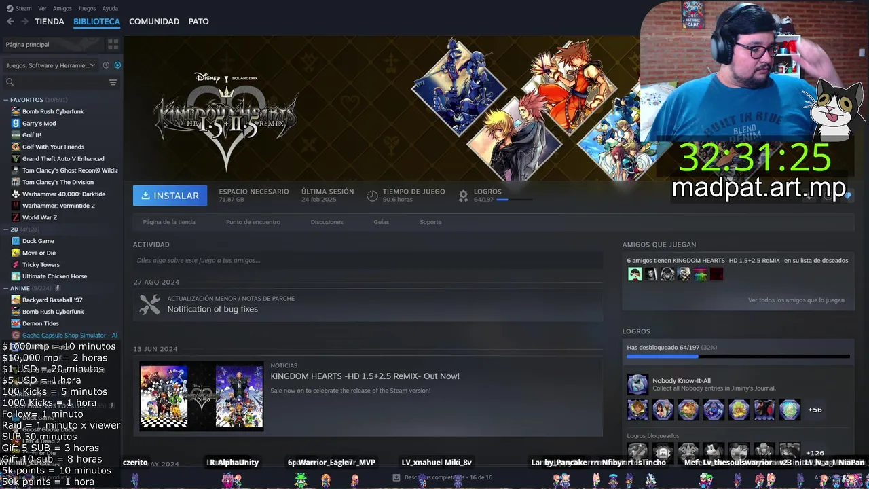Click the INSTALAR button

click(170, 196)
